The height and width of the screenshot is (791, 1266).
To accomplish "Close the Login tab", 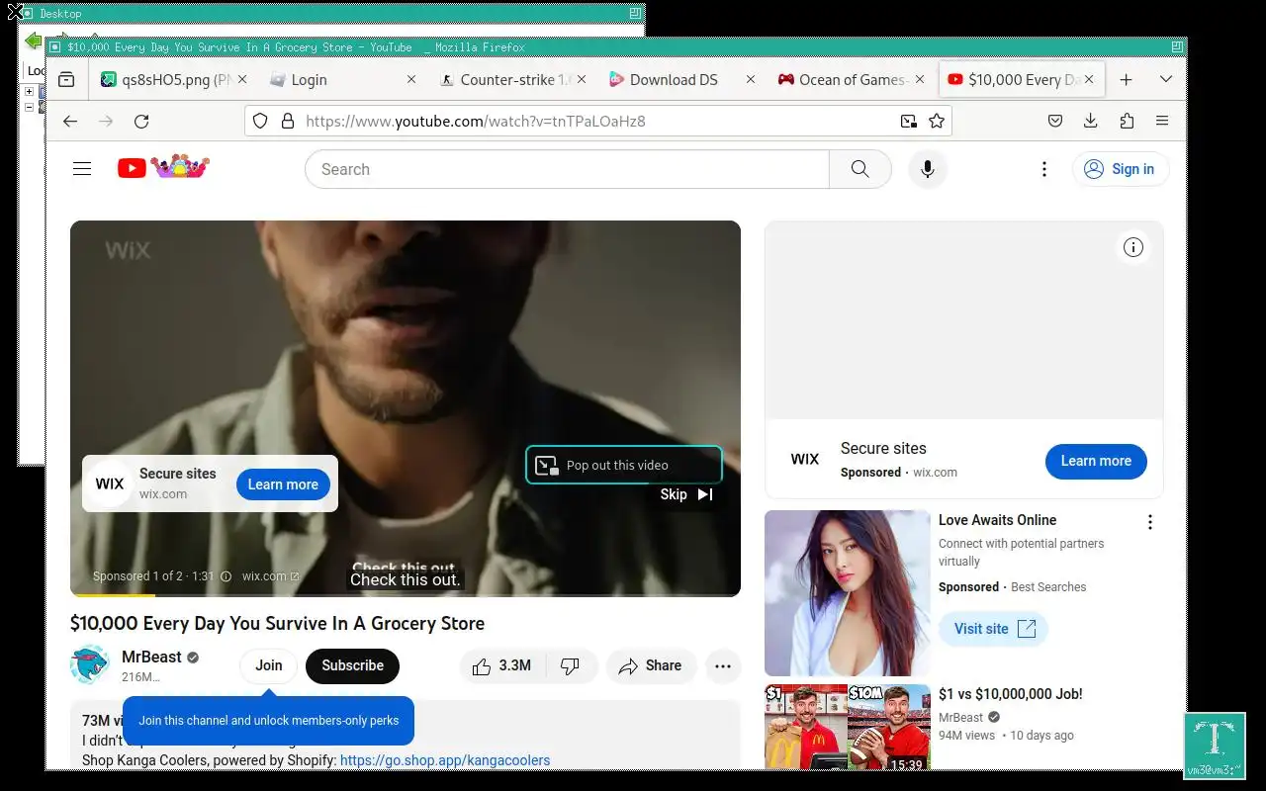I will point(412,79).
